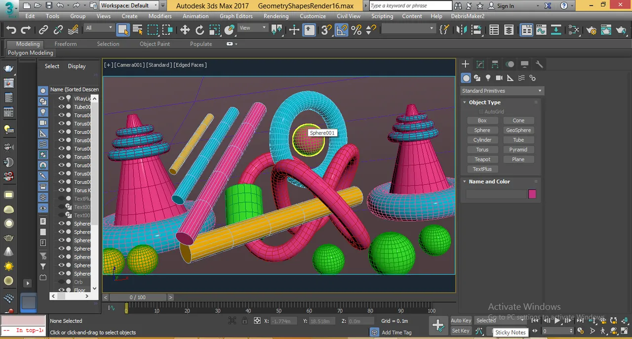Select the Select and Move tool

pos(185,30)
